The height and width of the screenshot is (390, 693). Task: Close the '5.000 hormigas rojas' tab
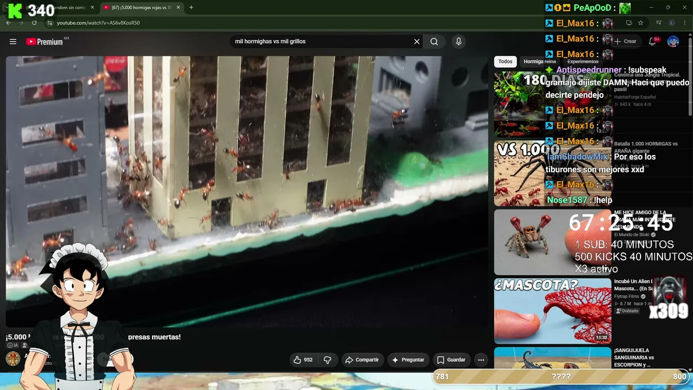178,8
